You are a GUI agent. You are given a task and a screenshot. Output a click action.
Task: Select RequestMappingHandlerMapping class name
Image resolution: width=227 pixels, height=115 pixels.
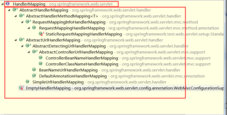(72, 28)
